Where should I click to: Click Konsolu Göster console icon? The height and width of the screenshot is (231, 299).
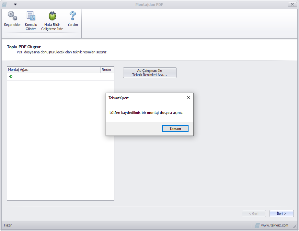(31, 16)
